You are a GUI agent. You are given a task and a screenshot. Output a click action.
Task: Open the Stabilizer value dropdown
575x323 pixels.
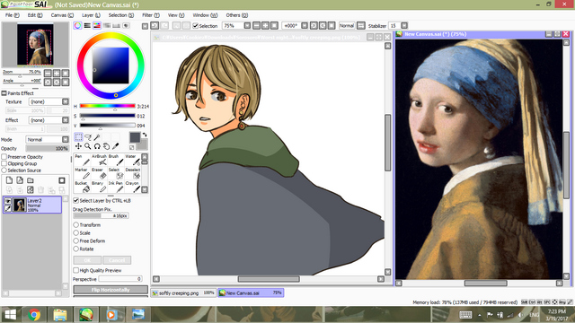(x=404, y=26)
